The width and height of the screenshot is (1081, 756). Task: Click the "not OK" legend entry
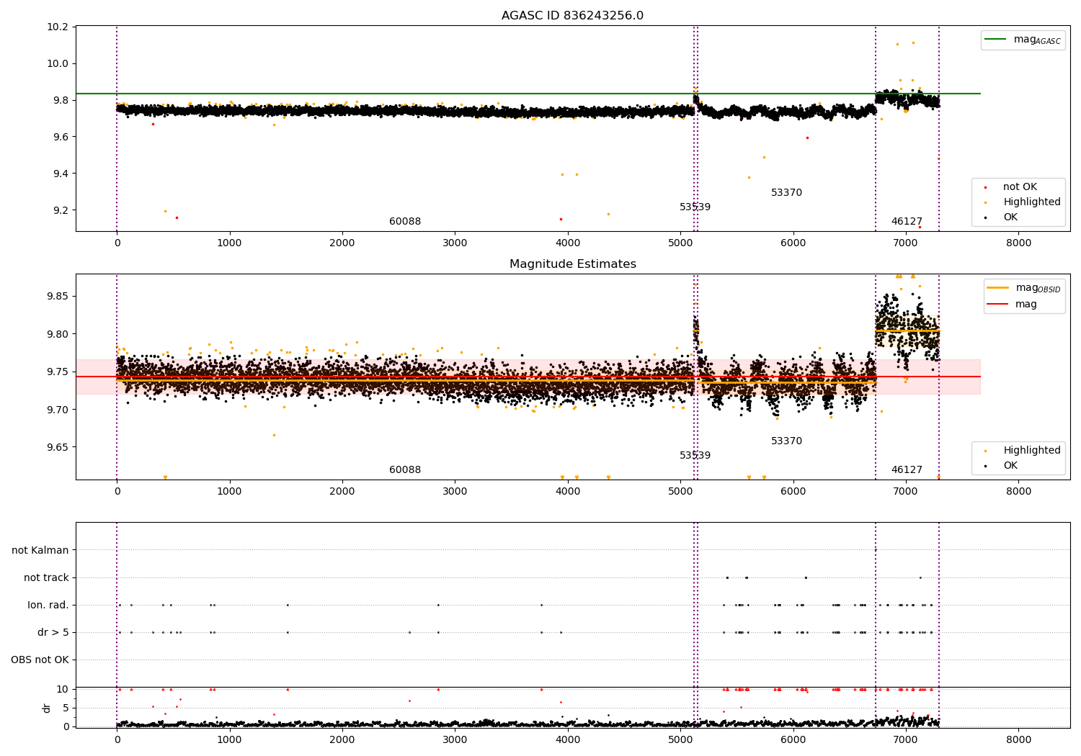1020,187
